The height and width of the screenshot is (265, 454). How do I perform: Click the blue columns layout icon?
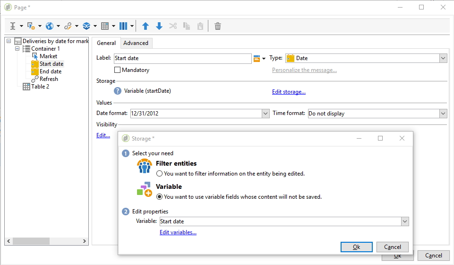123,26
